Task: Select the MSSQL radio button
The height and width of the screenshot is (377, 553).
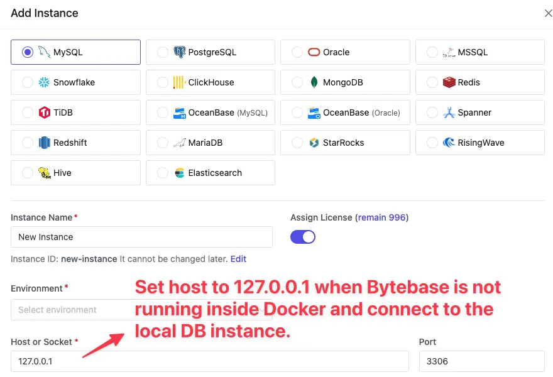Action: click(x=432, y=52)
